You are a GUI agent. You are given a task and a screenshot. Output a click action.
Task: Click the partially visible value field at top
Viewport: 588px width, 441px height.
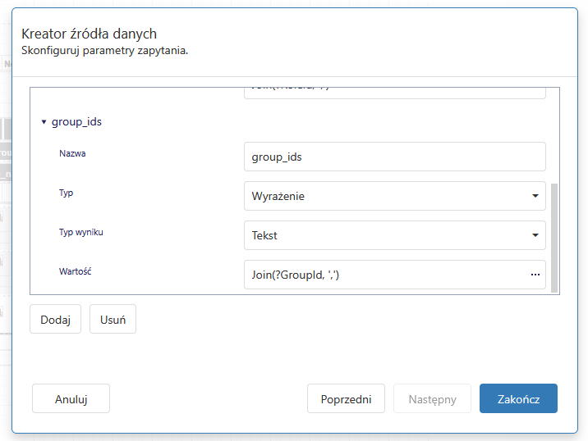[394, 91]
